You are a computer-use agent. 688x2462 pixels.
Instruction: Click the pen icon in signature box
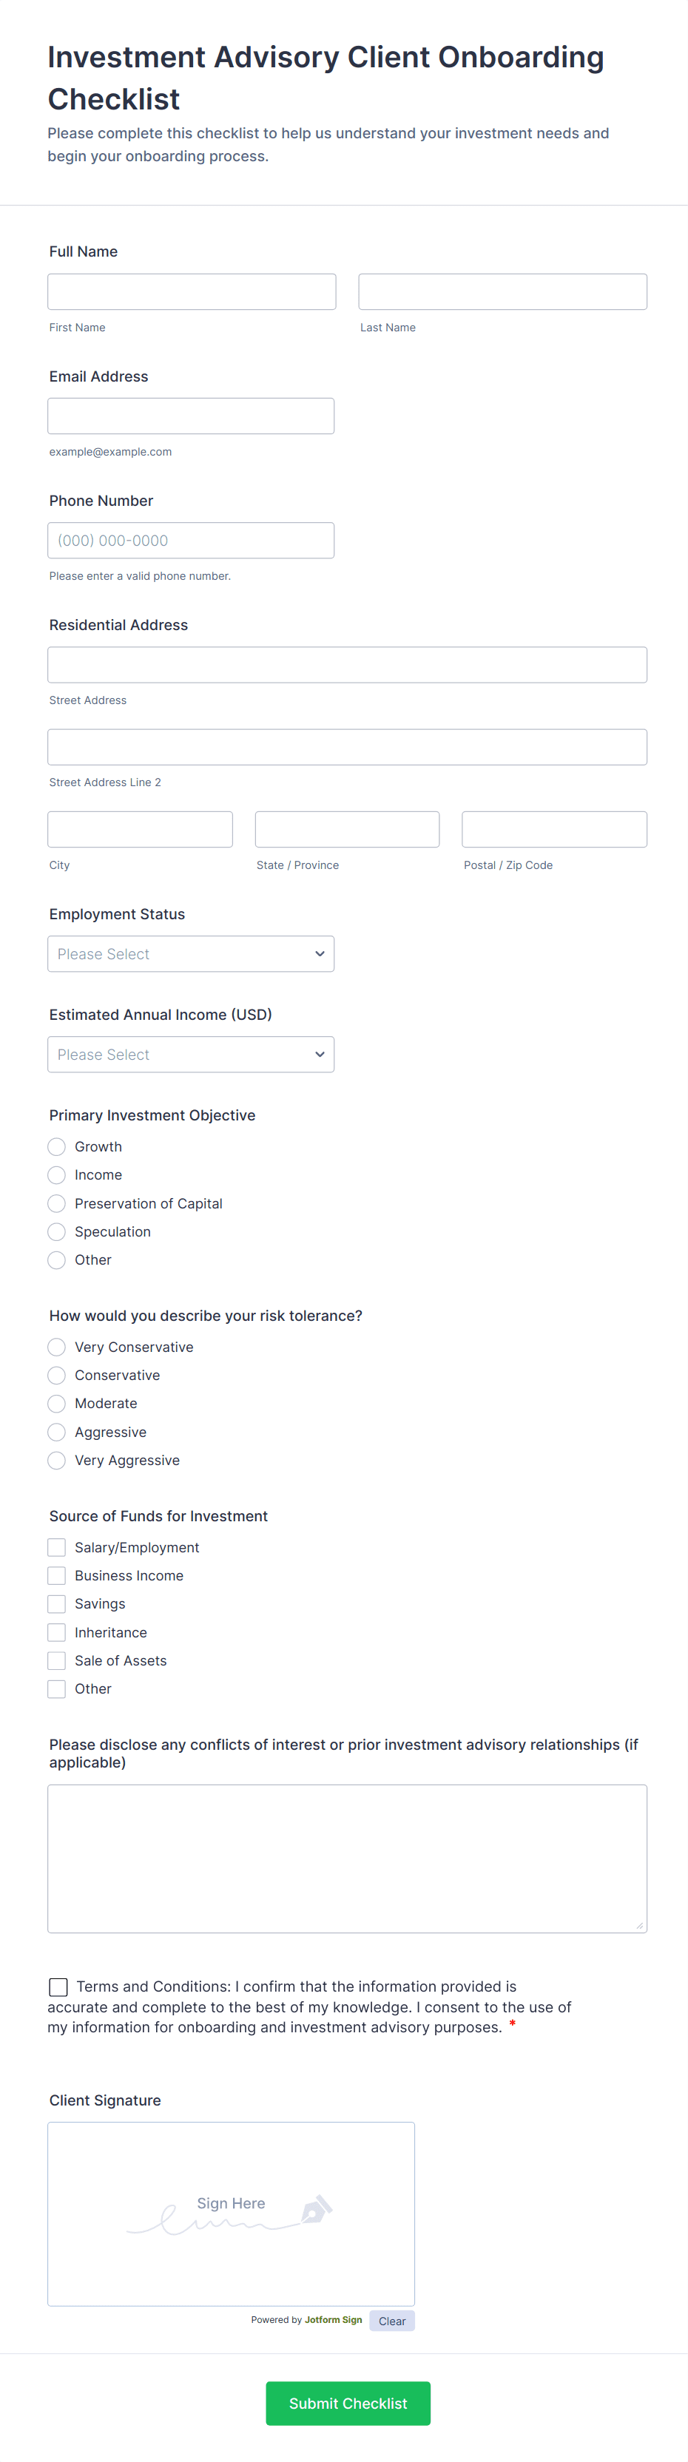tap(317, 2209)
